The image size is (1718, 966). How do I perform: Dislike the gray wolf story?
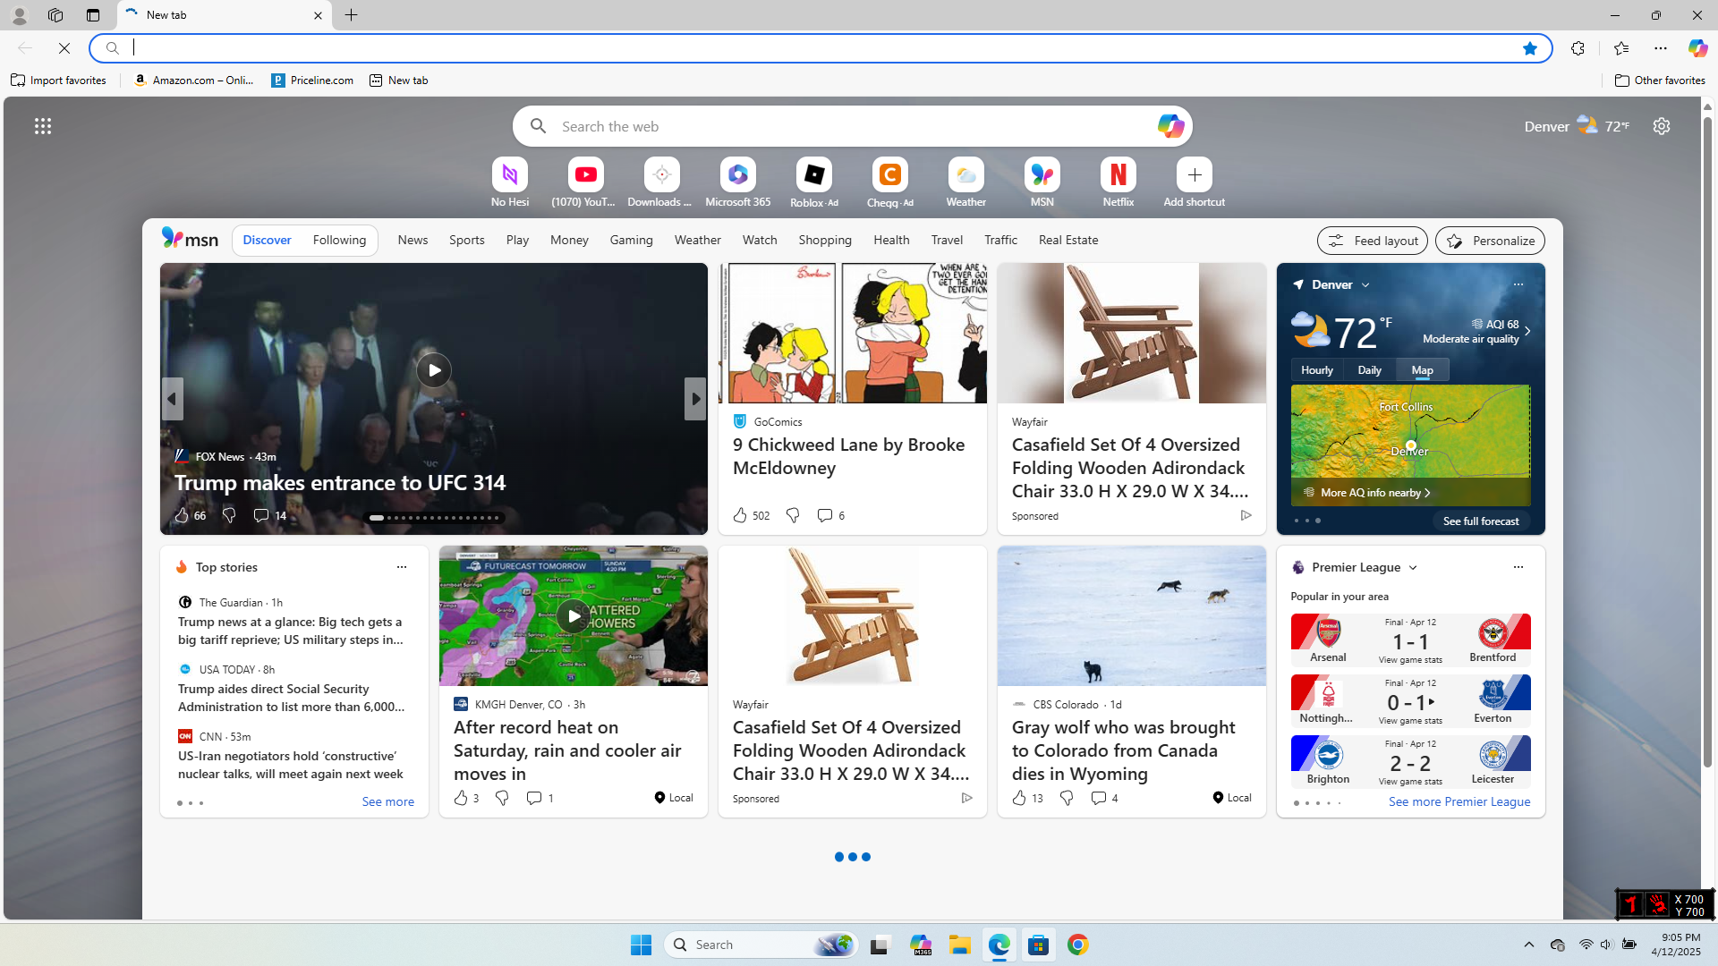(1067, 798)
